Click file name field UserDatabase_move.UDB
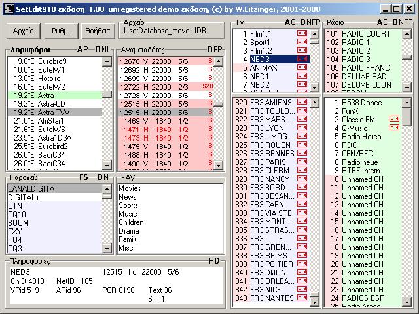 [x=172, y=31]
